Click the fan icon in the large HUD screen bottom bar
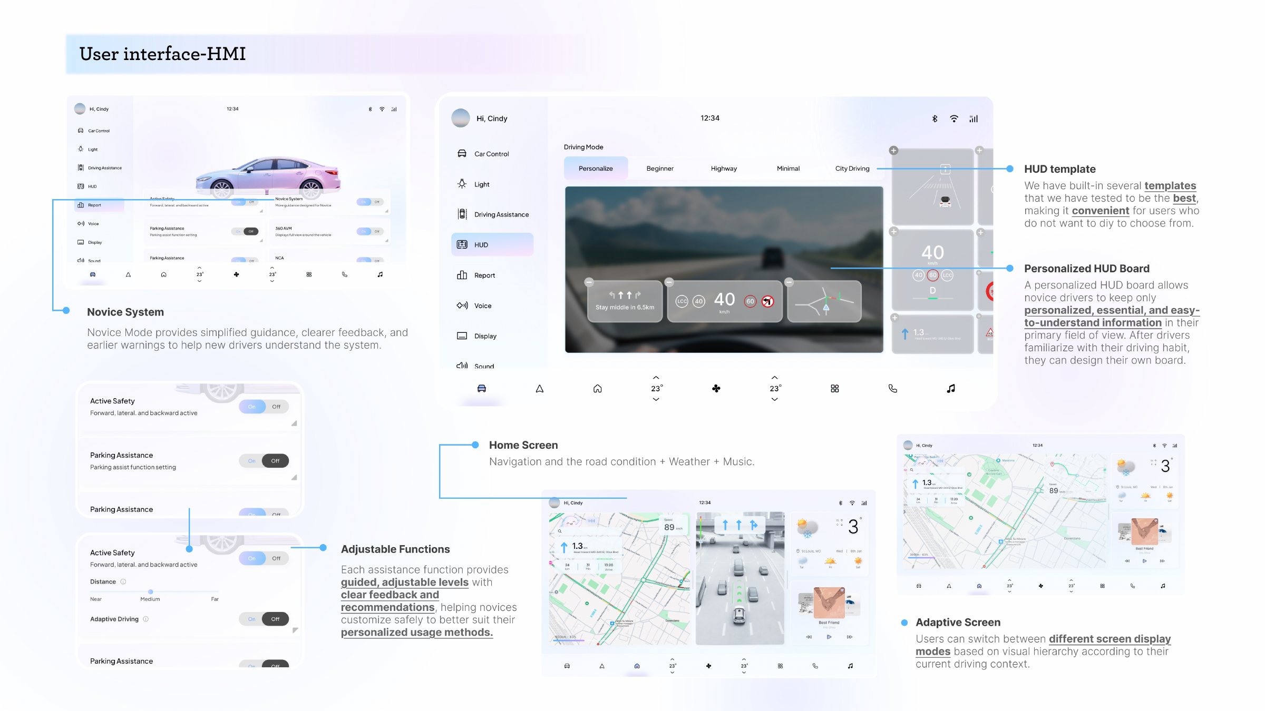 (x=716, y=389)
